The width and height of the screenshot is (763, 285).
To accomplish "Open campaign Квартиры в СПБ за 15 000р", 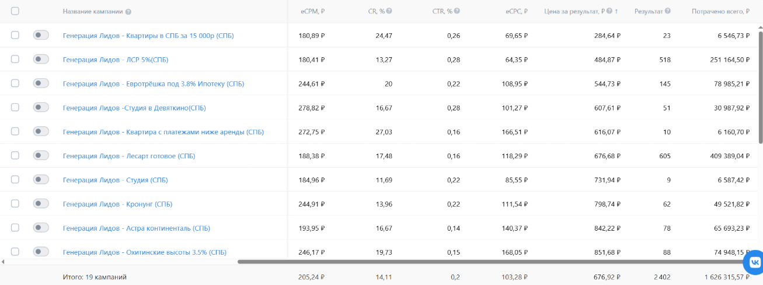I will (148, 36).
